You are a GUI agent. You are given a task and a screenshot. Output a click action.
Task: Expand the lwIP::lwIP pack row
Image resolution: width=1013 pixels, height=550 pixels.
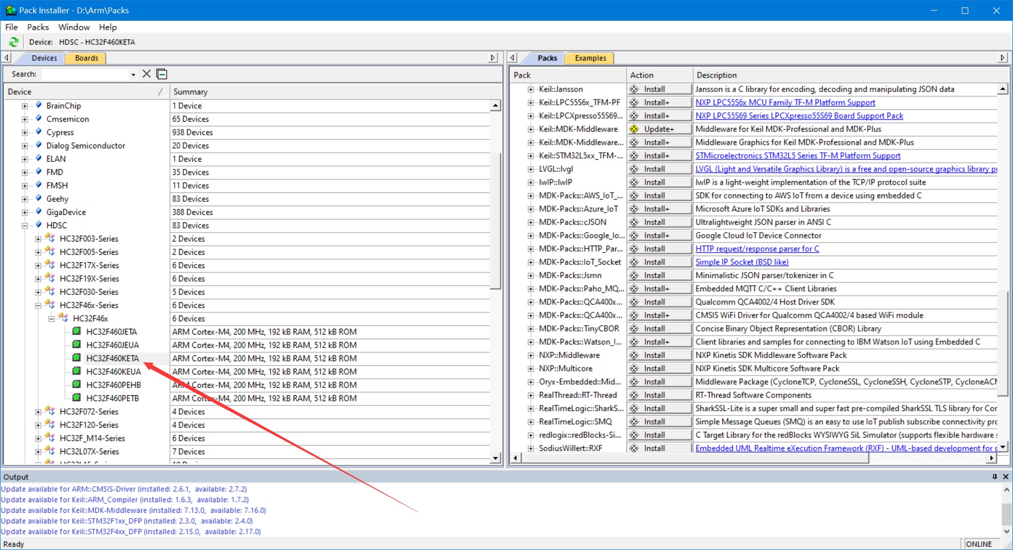coord(531,182)
